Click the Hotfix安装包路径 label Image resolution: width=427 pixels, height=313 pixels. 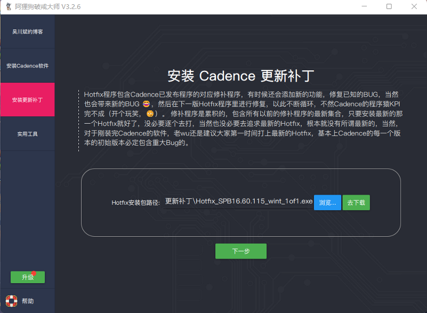(135, 203)
